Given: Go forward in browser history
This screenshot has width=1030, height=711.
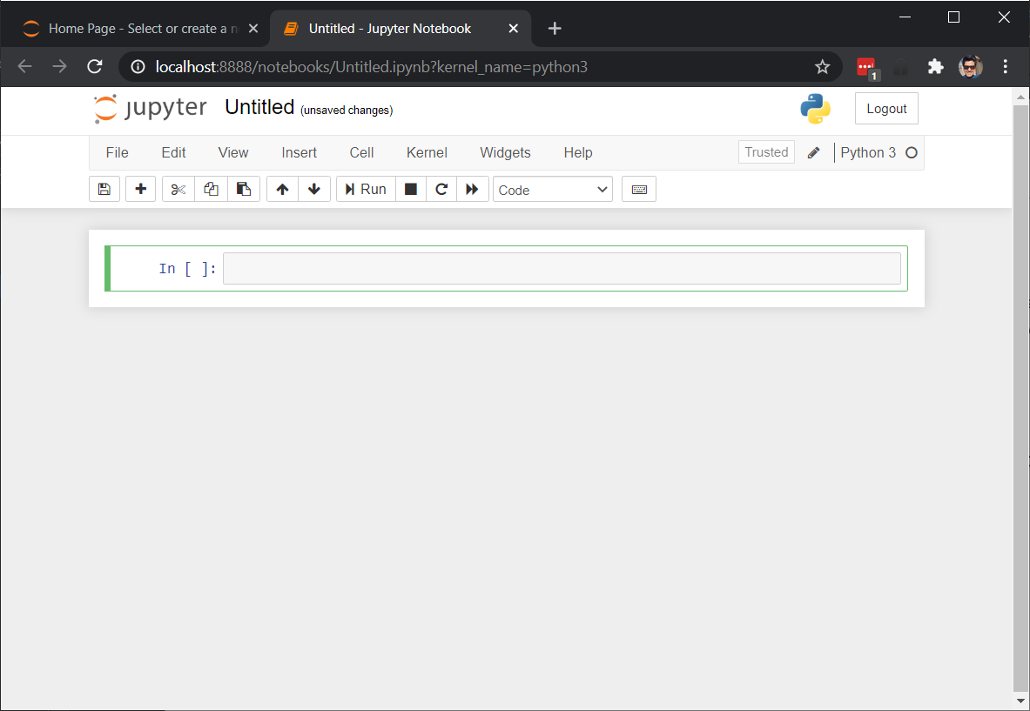Looking at the screenshot, I should pyautogui.click(x=60, y=66).
